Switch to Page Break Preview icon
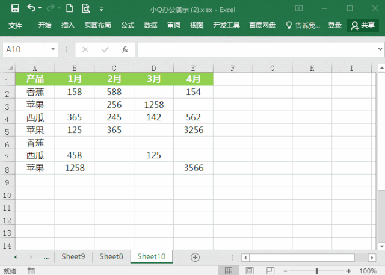This screenshot has height=275, width=385. coord(270,271)
